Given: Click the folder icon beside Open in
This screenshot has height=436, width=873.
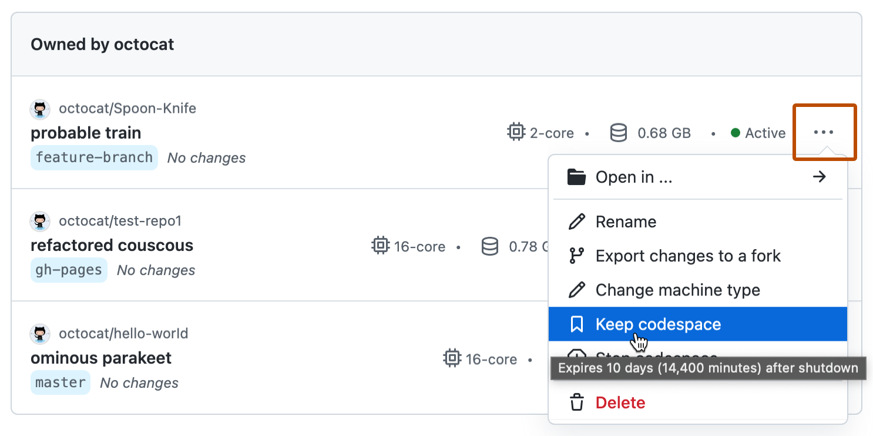Looking at the screenshot, I should (577, 177).
